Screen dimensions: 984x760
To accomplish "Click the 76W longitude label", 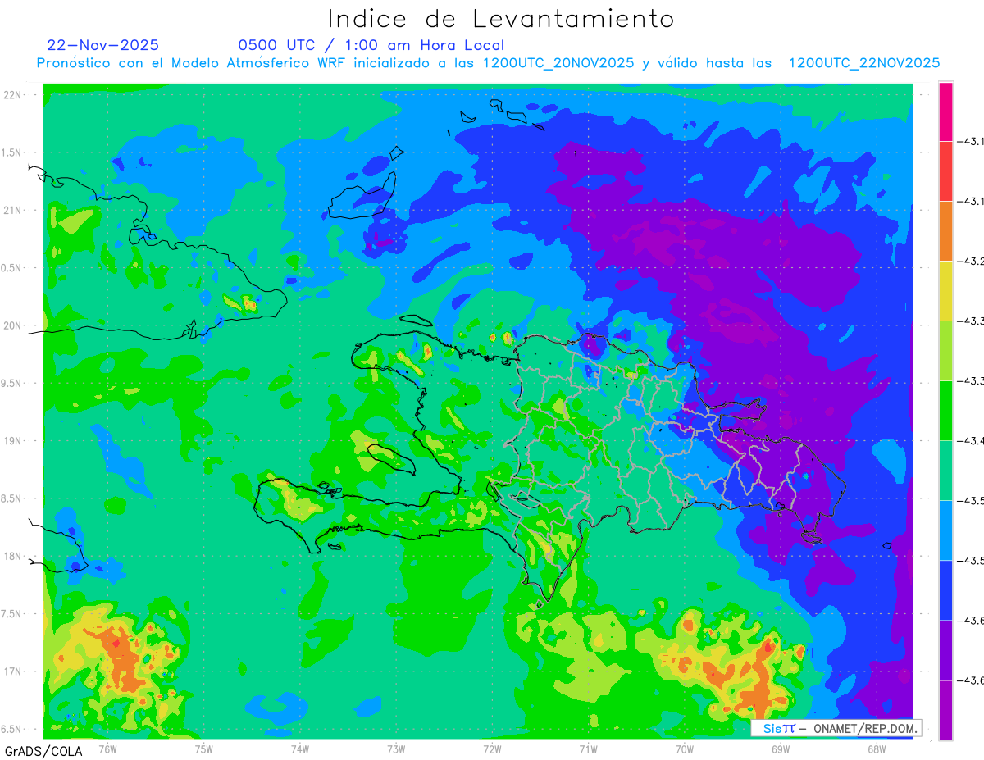I will 107,749.
